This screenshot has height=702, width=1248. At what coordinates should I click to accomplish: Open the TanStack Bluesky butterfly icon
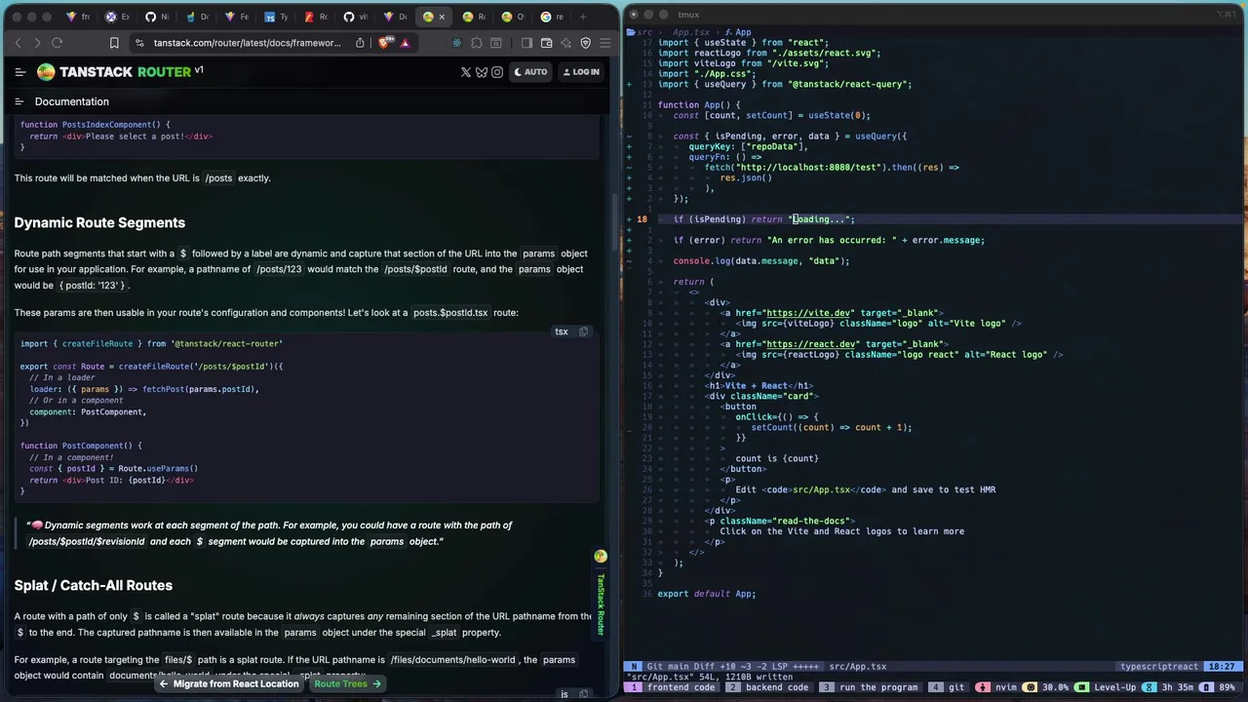pos(482,72)
